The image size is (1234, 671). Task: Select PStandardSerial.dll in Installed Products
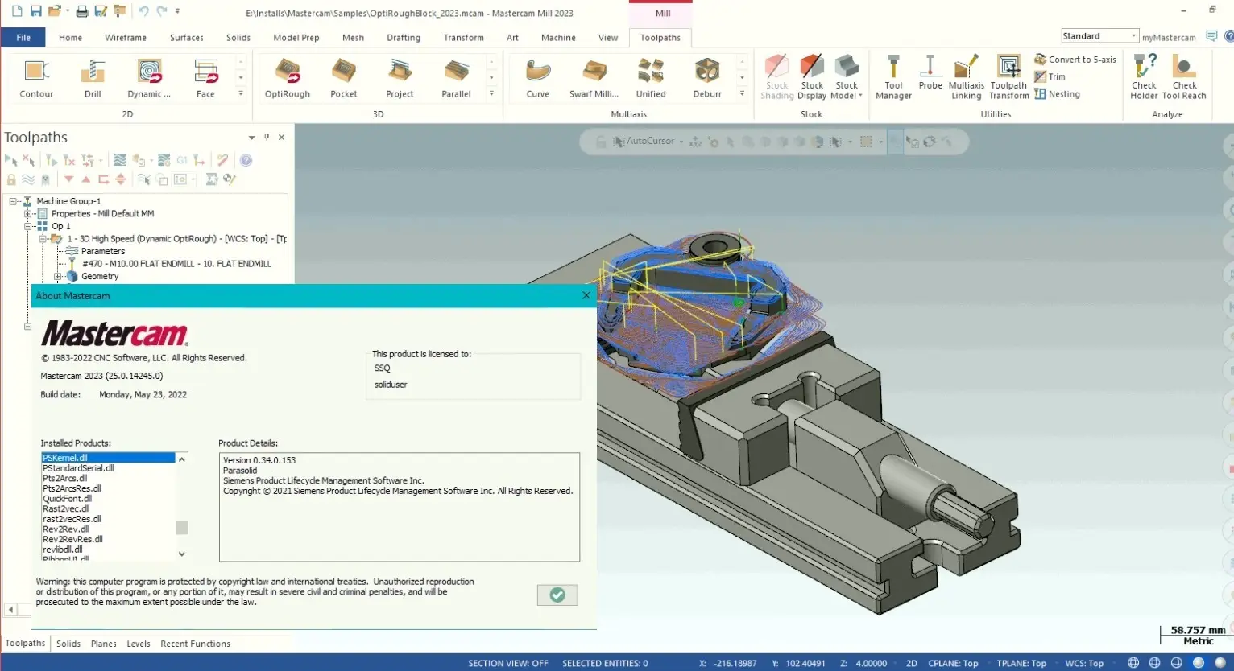tap(78, 468)
